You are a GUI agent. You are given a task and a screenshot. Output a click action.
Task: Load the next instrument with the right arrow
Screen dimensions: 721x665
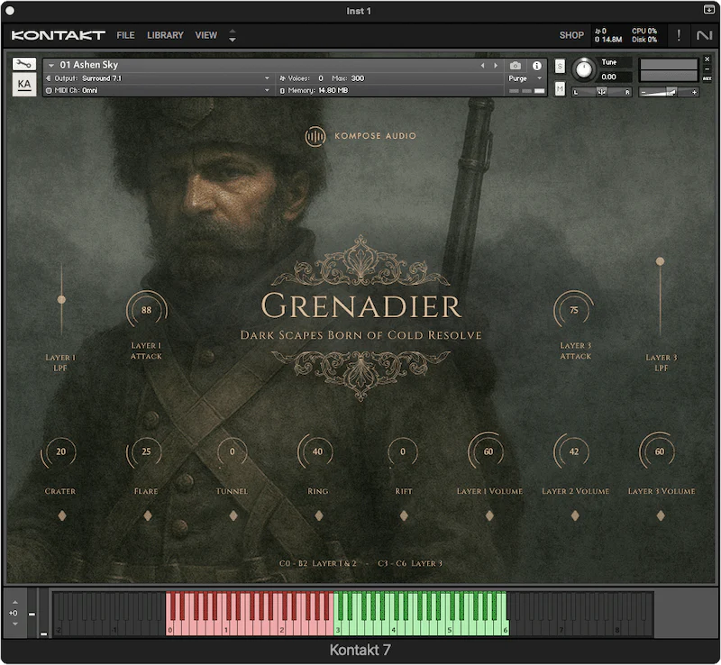pyautogui.click(x=495, y=65)
